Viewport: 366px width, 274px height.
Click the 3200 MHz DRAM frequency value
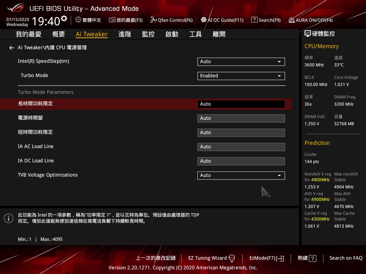point(344,104)
